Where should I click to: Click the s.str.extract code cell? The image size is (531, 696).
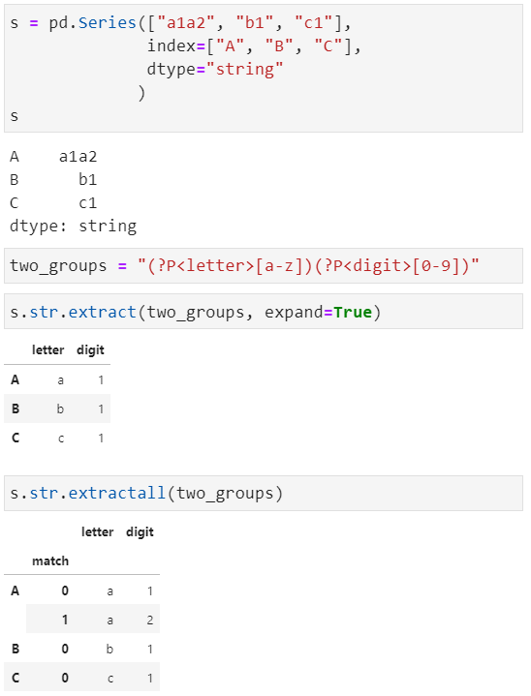tap(264, 312)
